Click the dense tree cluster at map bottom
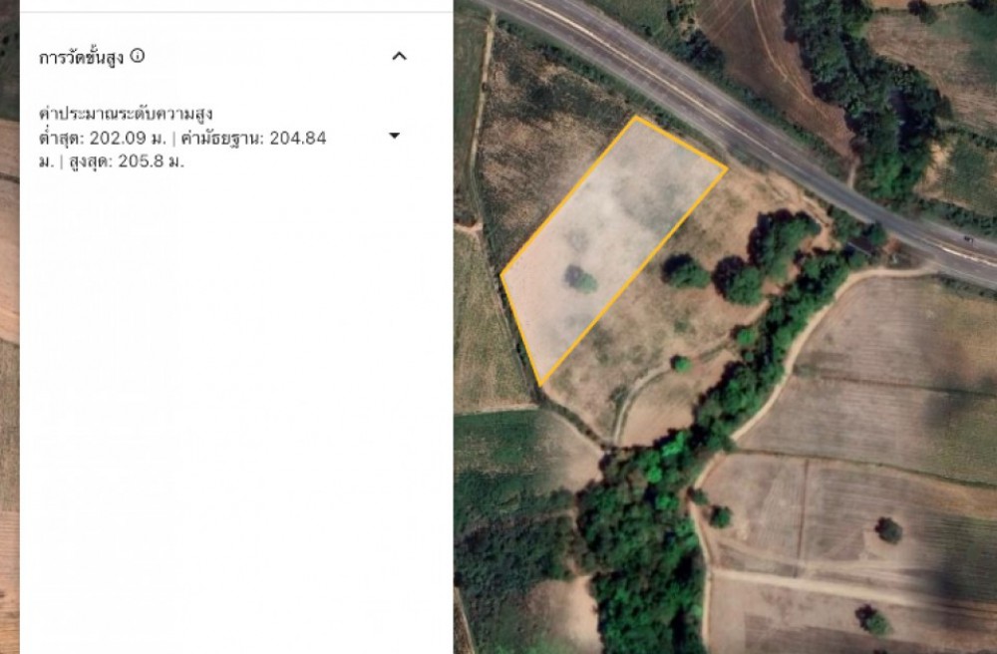This screenshot has width=997, height=654. click(642, 546)
